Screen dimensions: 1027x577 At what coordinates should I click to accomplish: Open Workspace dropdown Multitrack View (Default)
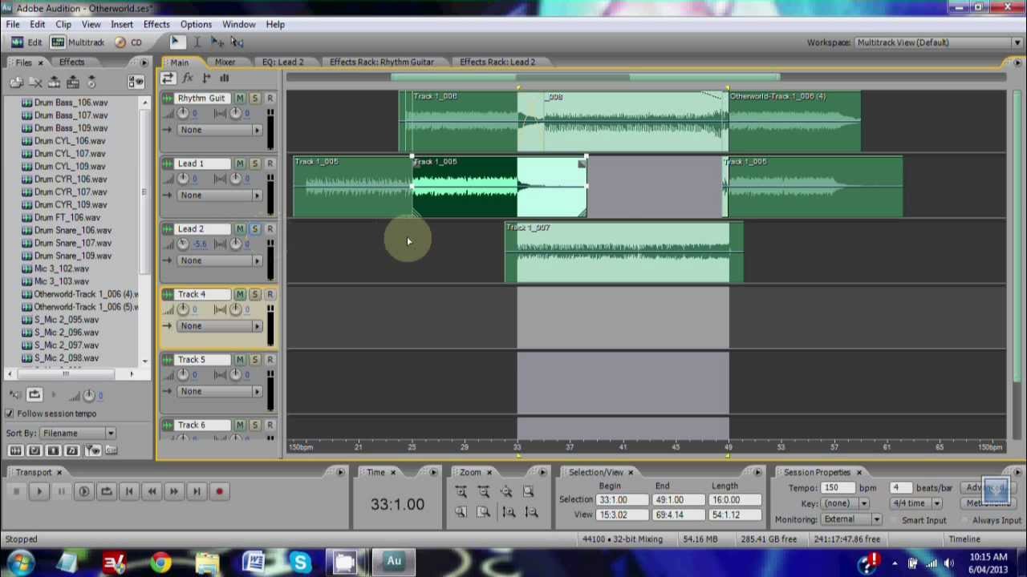pyautogui.click(x=938, y=42)
